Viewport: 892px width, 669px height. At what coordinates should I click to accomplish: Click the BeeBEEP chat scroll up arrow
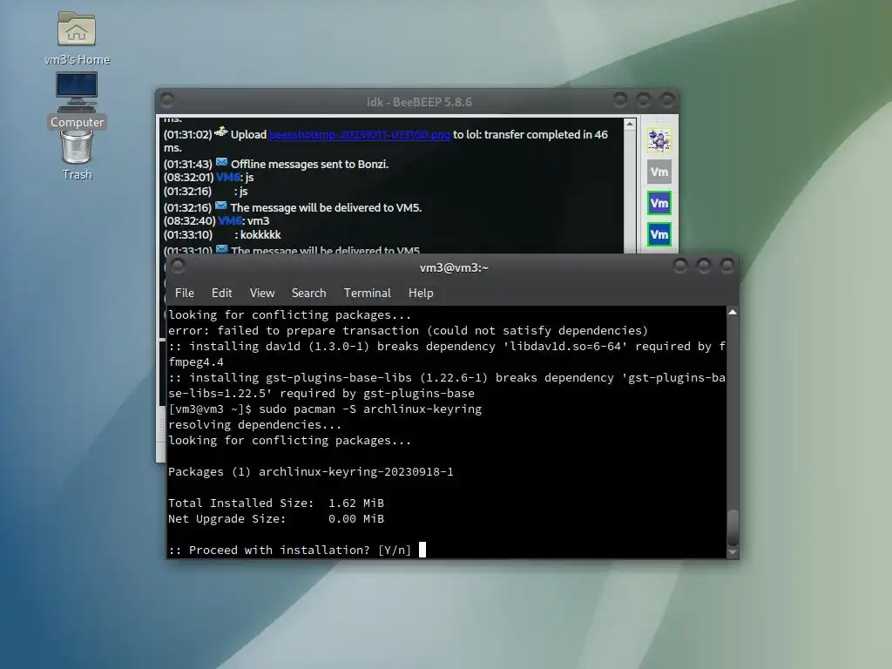tap(630, 124)
